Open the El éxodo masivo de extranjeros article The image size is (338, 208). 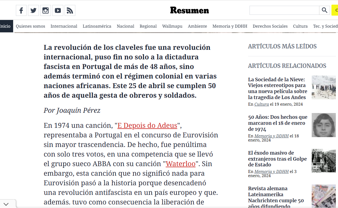(277, 159)
